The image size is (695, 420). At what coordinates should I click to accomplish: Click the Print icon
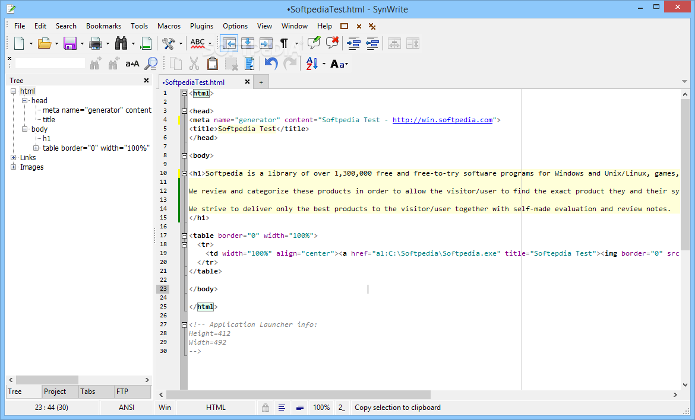point(96,43)
